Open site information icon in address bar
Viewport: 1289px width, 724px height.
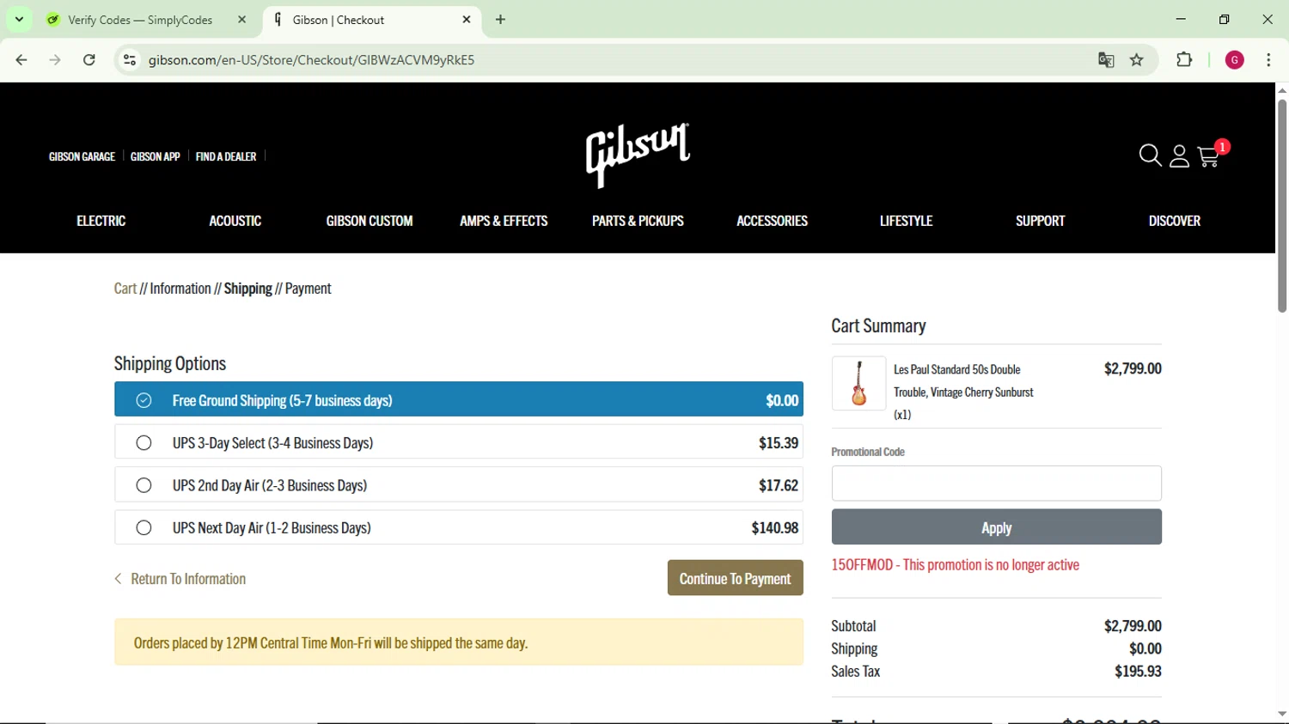130,60
